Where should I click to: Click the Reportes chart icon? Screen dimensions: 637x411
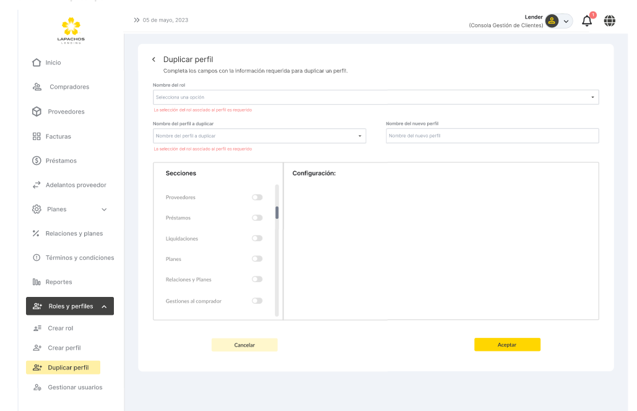[37, 282]
